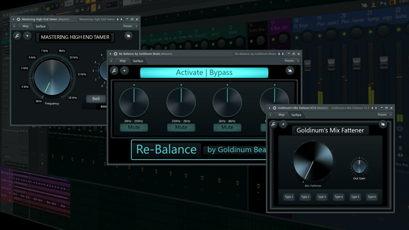Switch to the Map tab on Re-Balance
The width and height of the screenshot is (409, 230).
coord(123,61)
